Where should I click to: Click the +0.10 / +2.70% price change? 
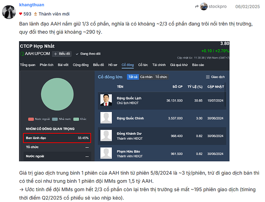(215, 51)
